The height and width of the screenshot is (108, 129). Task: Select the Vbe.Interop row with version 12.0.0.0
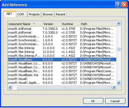click(x=62, y=52)
